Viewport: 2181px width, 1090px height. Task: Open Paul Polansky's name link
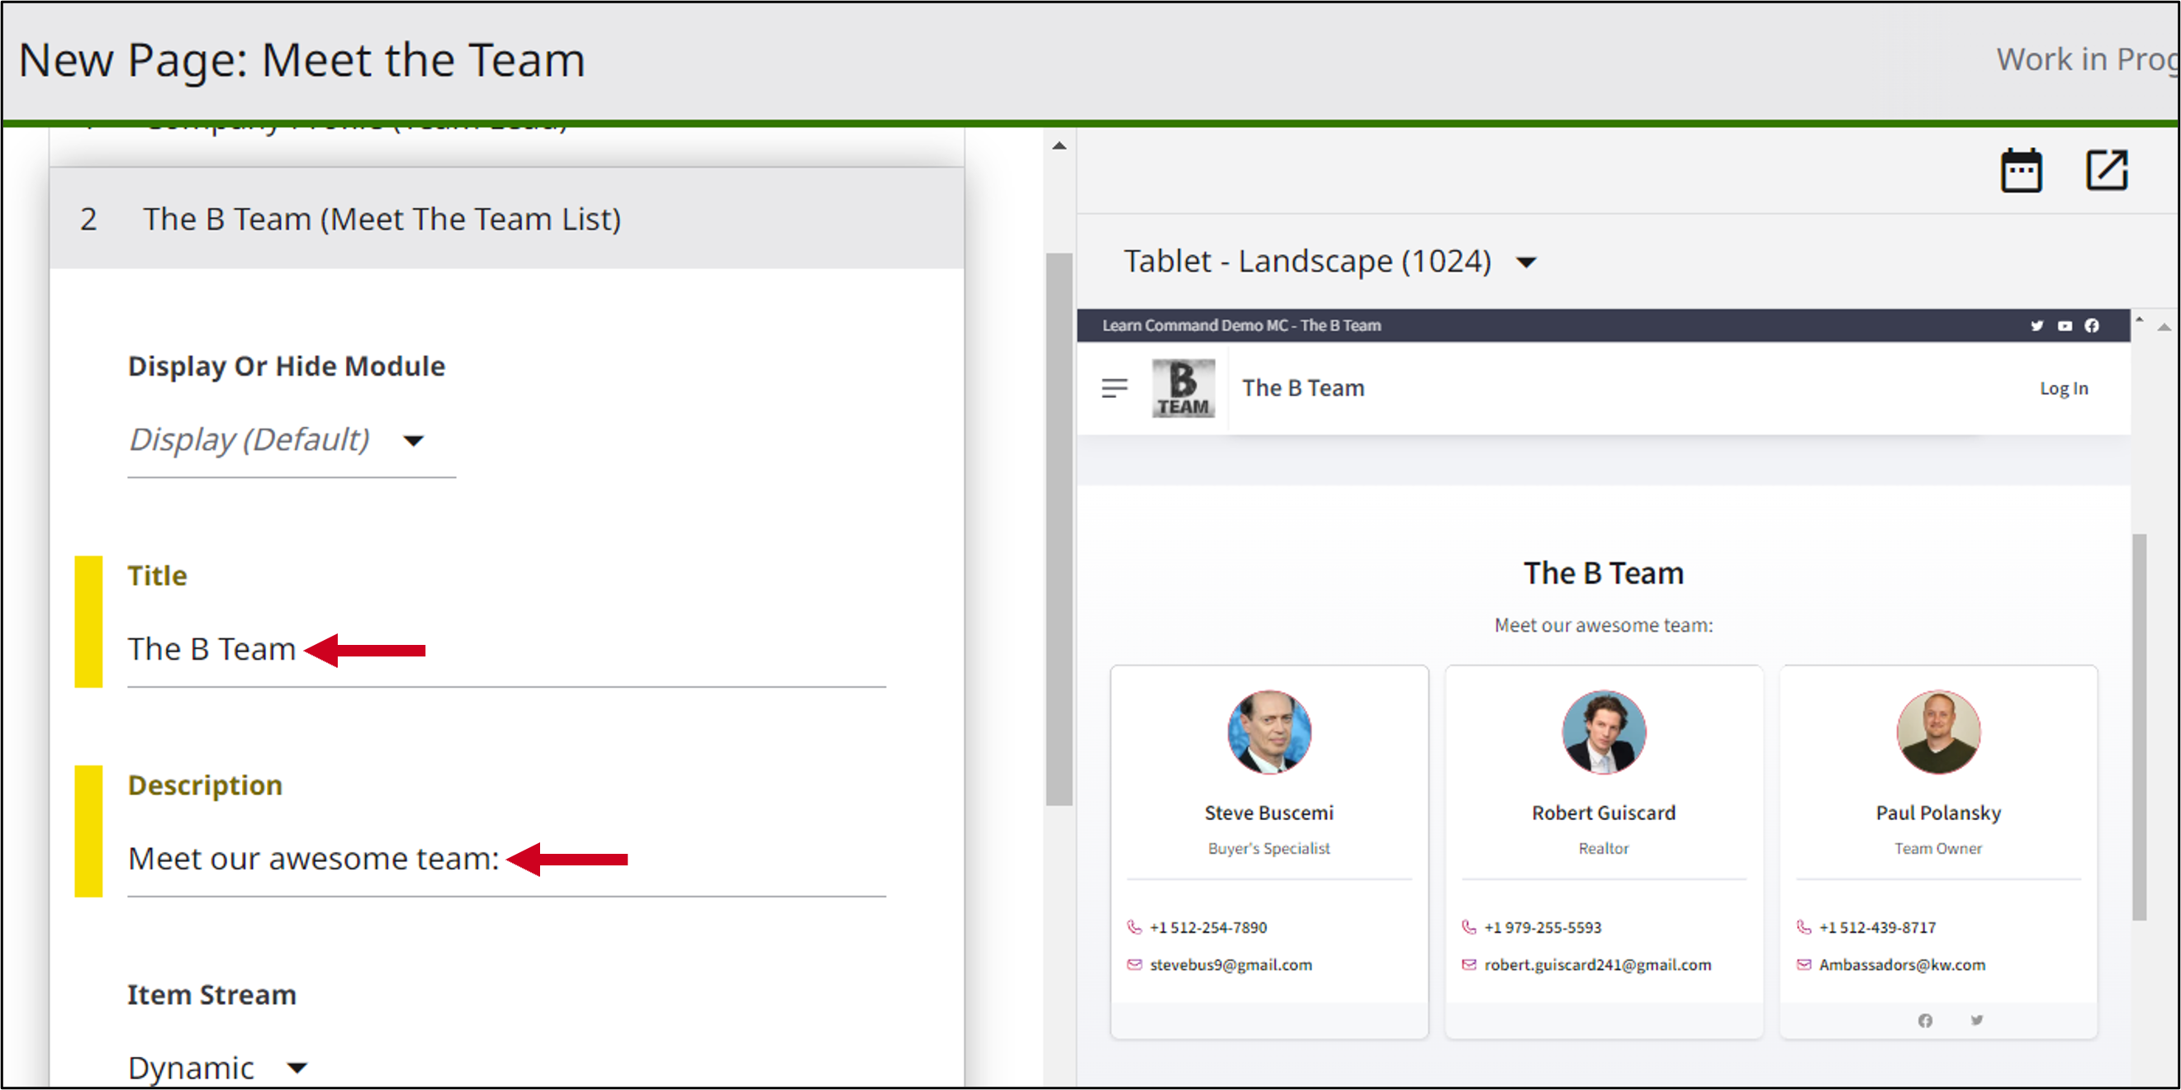point(1938,813)
